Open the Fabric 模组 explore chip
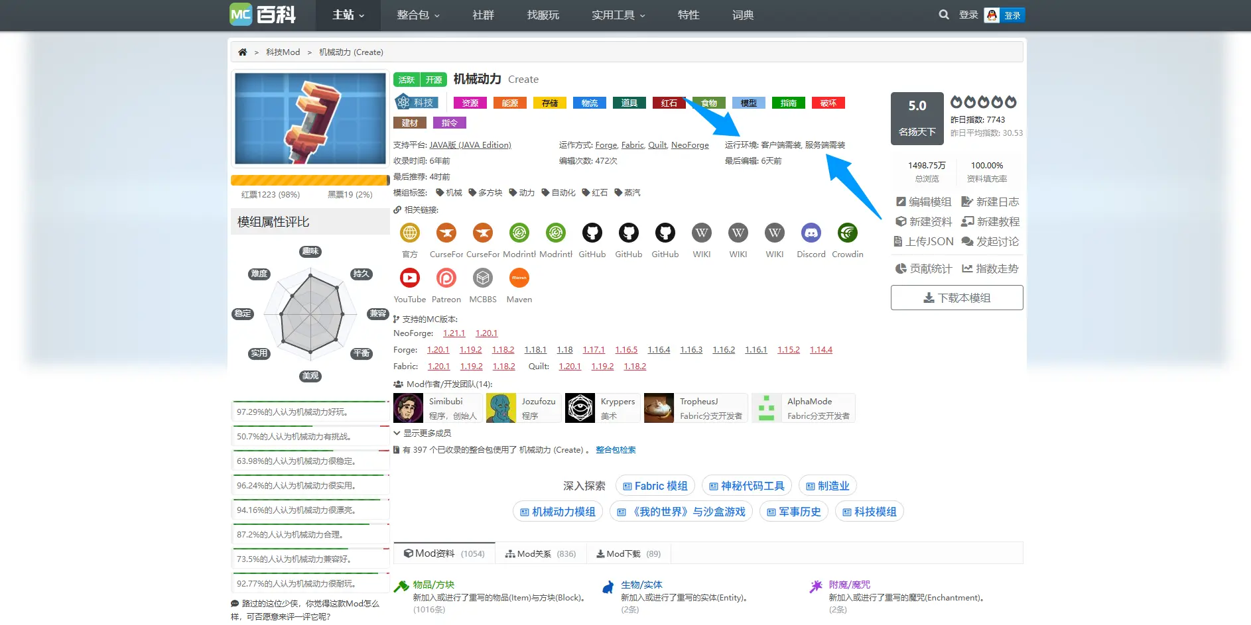This screenshot has width=1251, height=625. [x=655, y=486]
